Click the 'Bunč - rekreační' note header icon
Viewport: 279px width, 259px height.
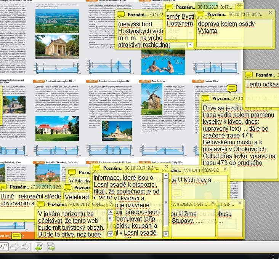click(x=3, y=187)
